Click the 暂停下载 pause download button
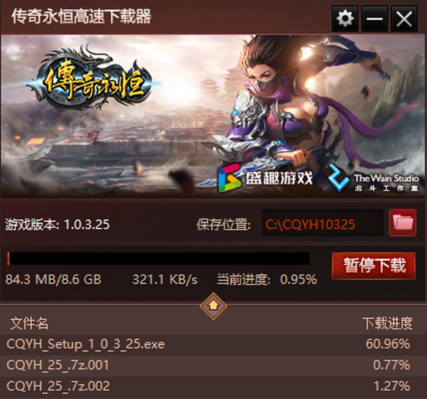 coord(374,265)
